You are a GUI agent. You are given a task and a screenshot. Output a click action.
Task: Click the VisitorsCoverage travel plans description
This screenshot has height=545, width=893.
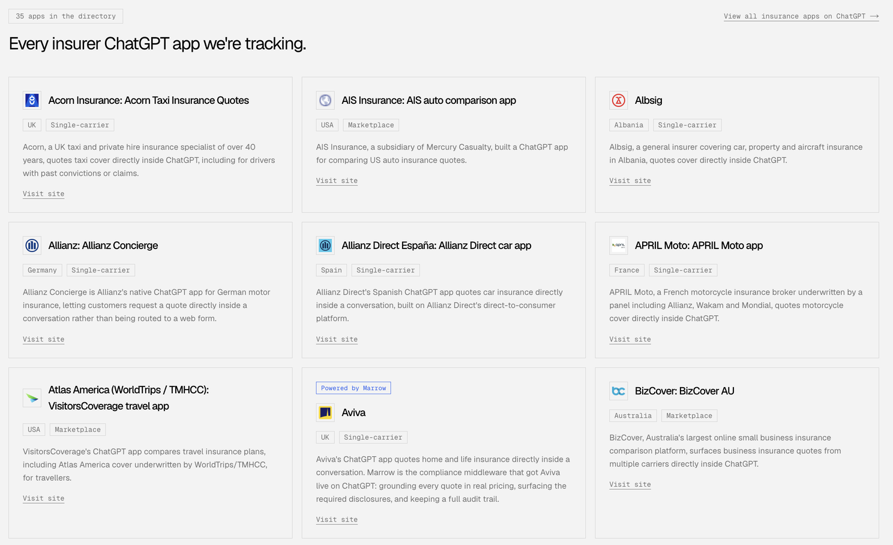(x=145, y=465)
